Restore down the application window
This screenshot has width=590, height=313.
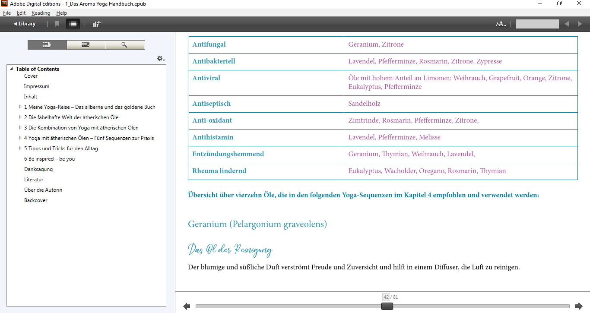559,3
